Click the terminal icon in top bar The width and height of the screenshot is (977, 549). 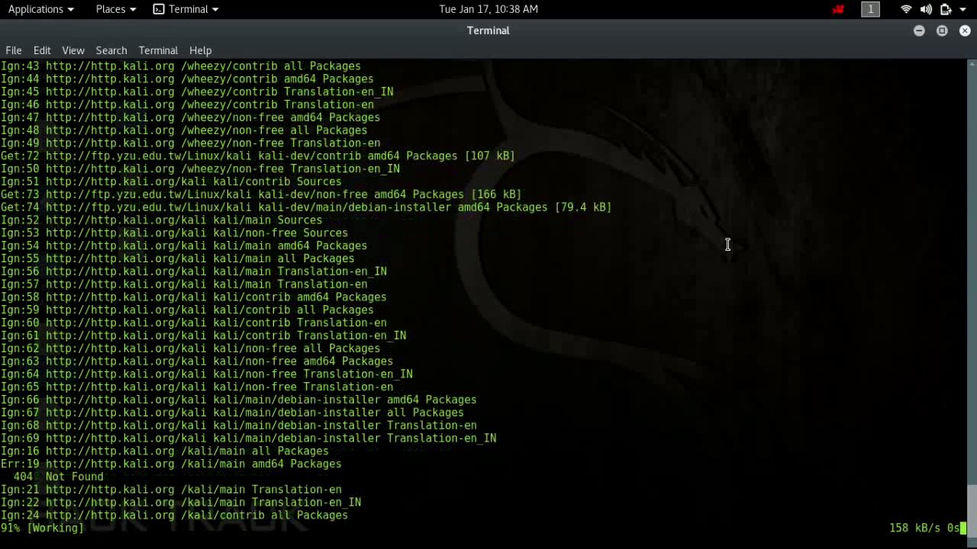pyautogui.click(x=159, y=9)
